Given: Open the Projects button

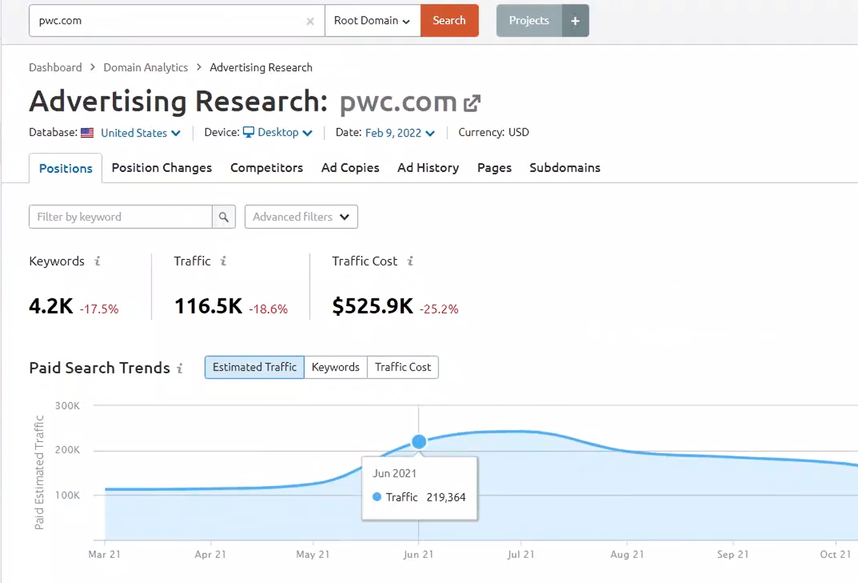Looking at the screenshot, I should 529,20.
